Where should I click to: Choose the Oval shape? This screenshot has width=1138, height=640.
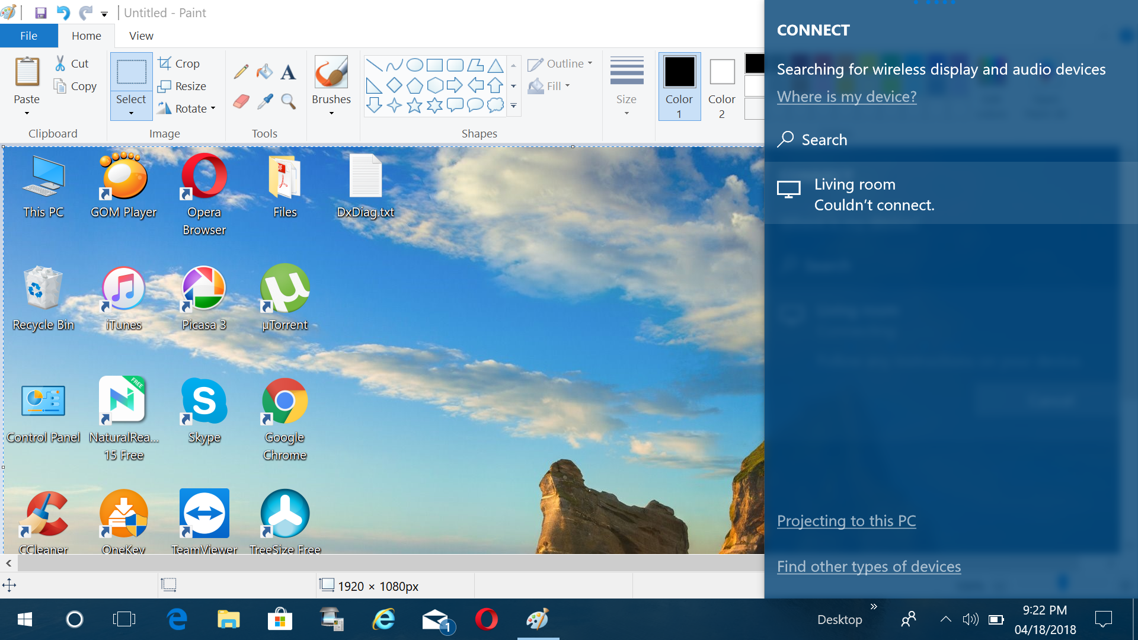415,65
